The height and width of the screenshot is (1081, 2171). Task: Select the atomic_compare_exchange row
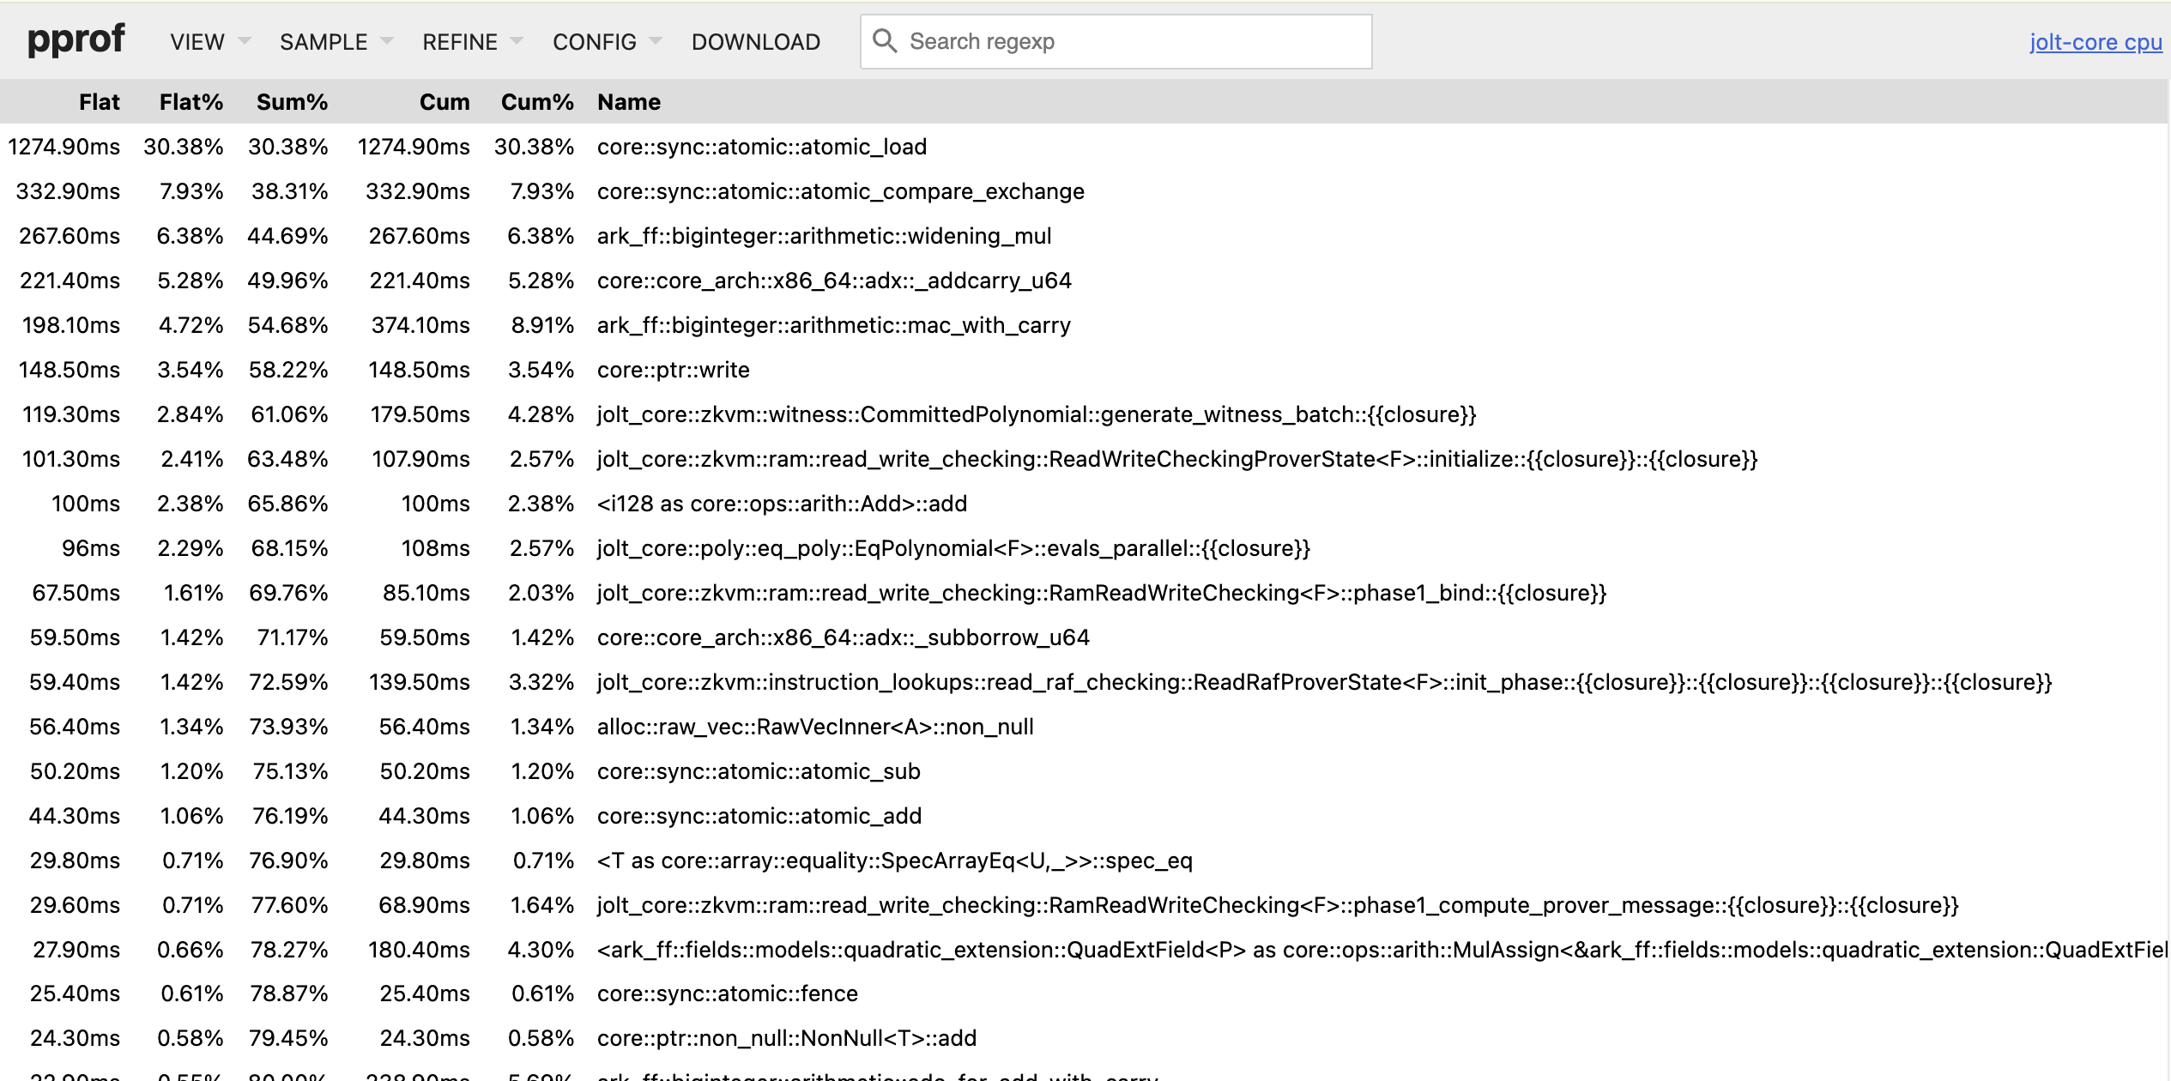tap(840, 191)
